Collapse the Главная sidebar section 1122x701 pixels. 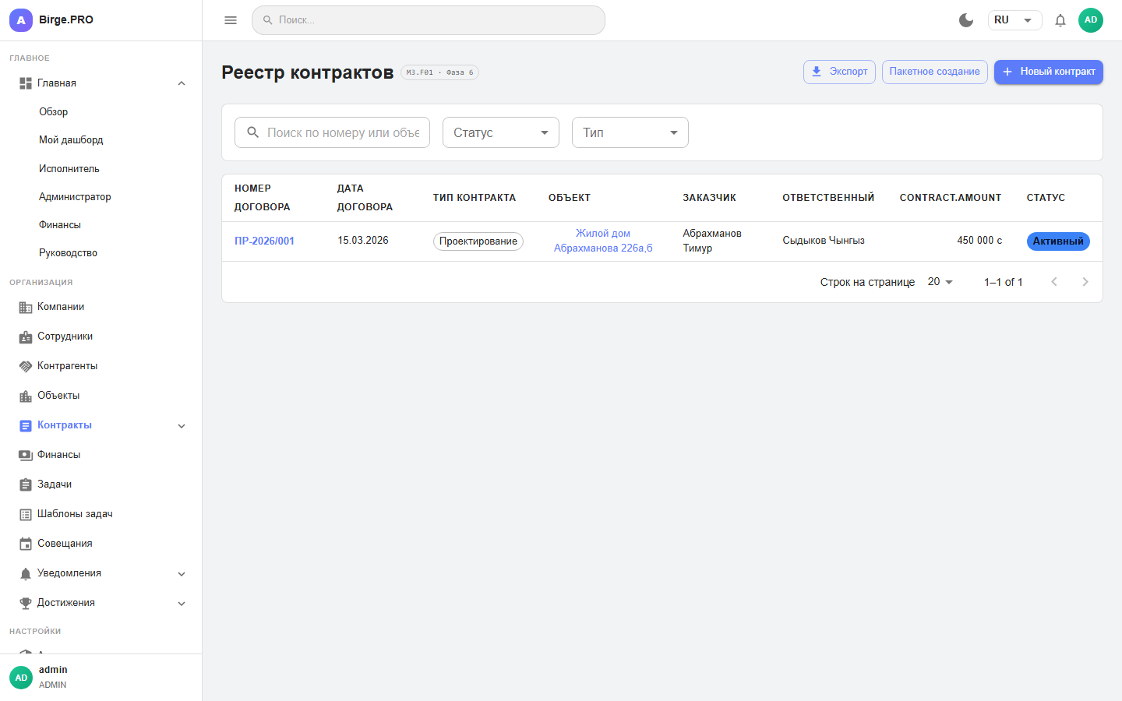tap(181, 83)
